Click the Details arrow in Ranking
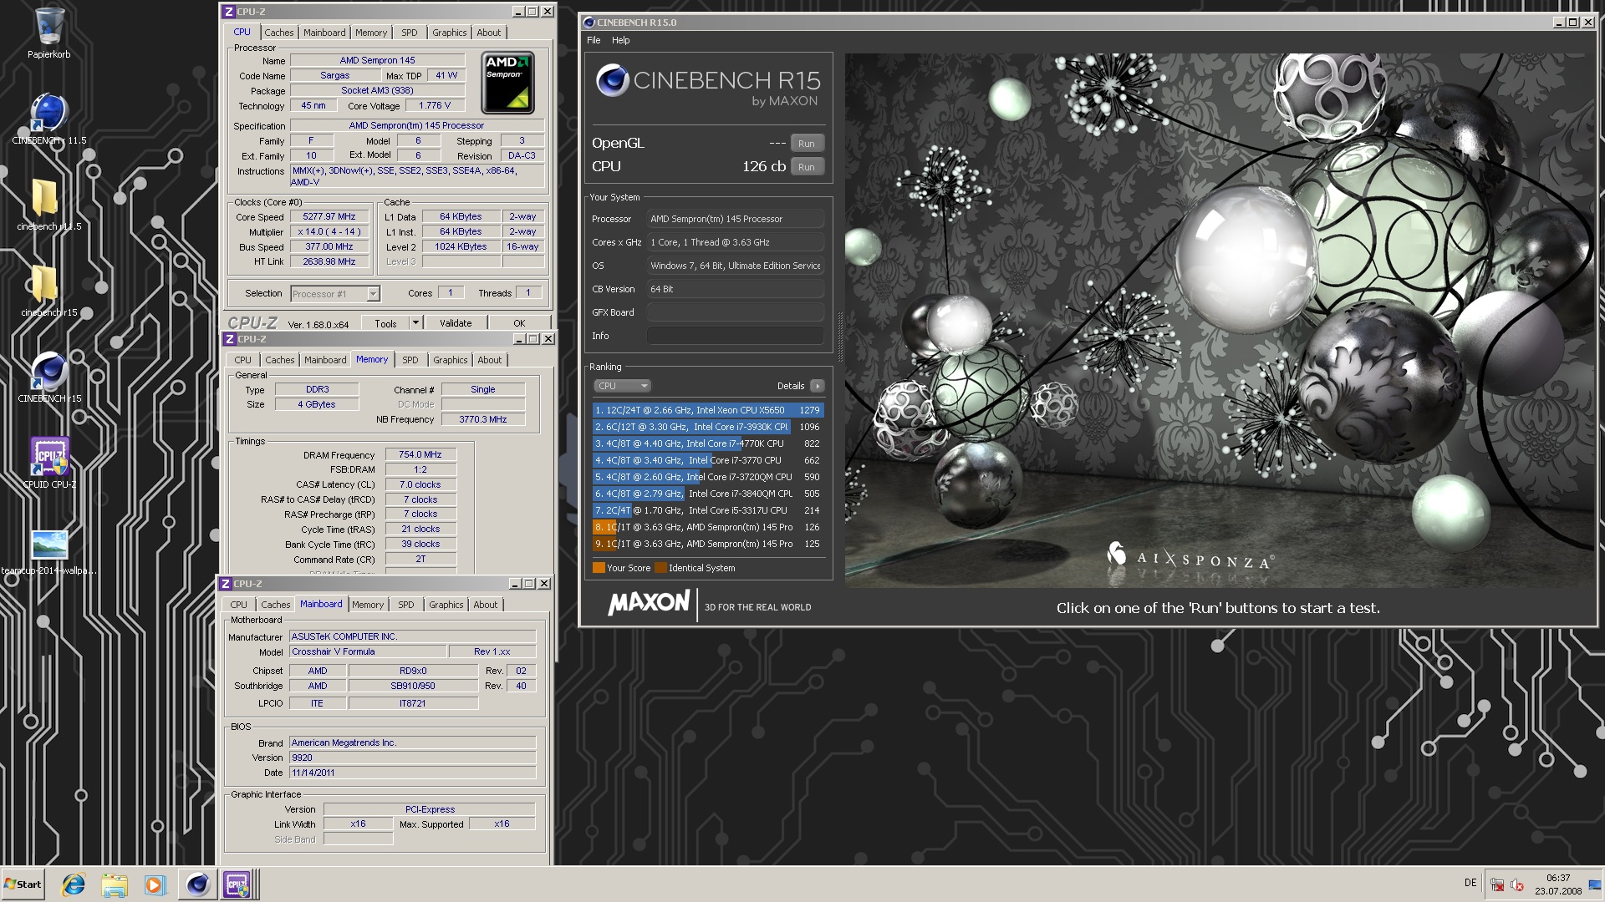This screenshot has height=902, width=1605. coord(818,386)
